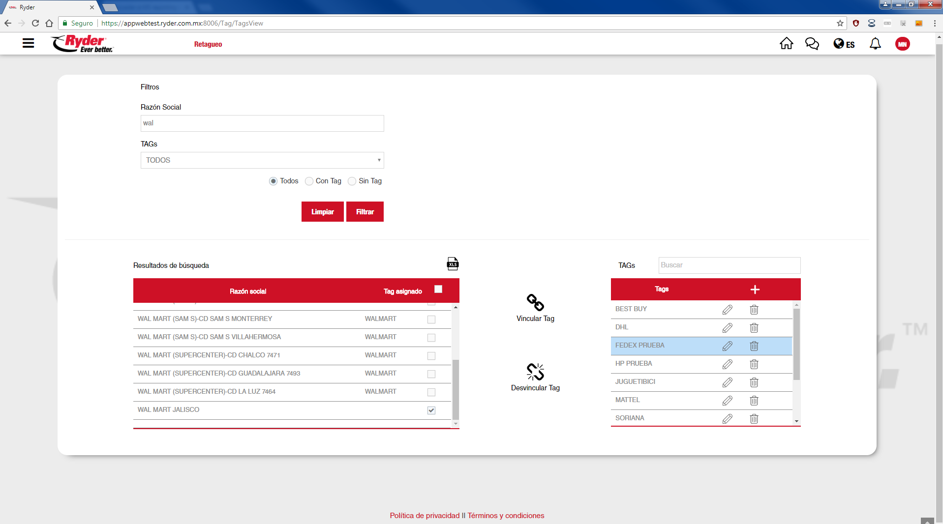Check the select-all checkbox in table header
The width and height of the screenshot is (943, 524).
[438, 290]
